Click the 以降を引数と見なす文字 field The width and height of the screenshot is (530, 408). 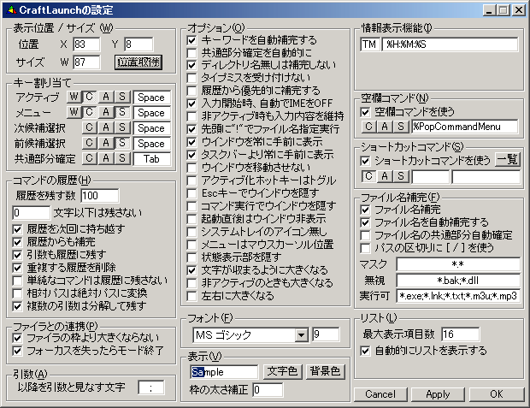(151, 387)
